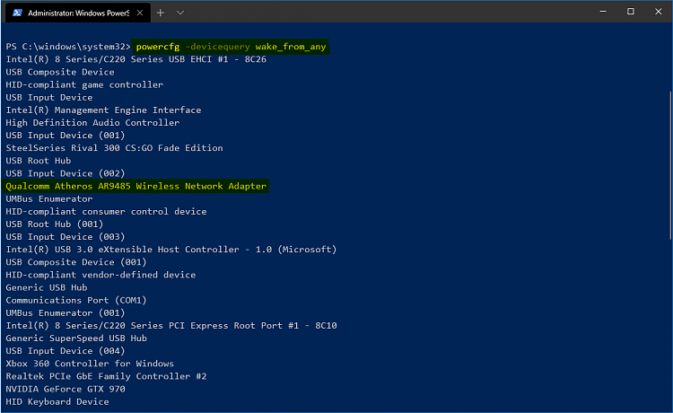The image size is (673, 413).
Task: Click "HID-compliant game controller" line
Action: click(84, 84)
